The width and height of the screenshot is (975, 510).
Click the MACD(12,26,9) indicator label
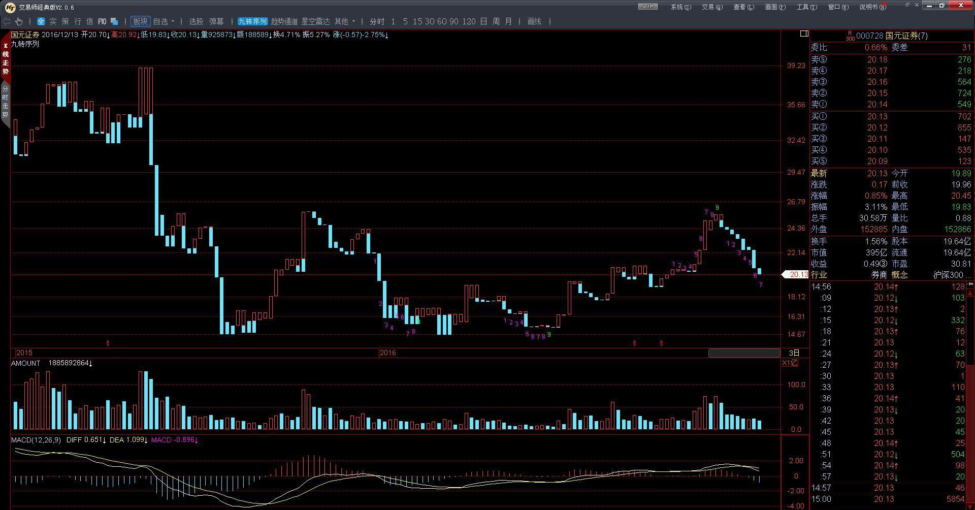pos(36,440)
